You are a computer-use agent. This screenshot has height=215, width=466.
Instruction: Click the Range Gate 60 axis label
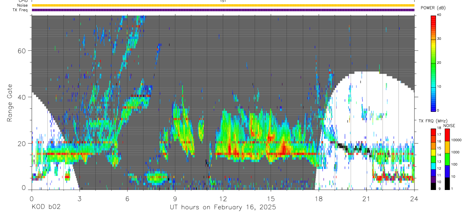pos(21,51)
